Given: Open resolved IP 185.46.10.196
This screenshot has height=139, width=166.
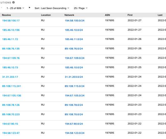Looking at the screenshot, I should point(11,30).
